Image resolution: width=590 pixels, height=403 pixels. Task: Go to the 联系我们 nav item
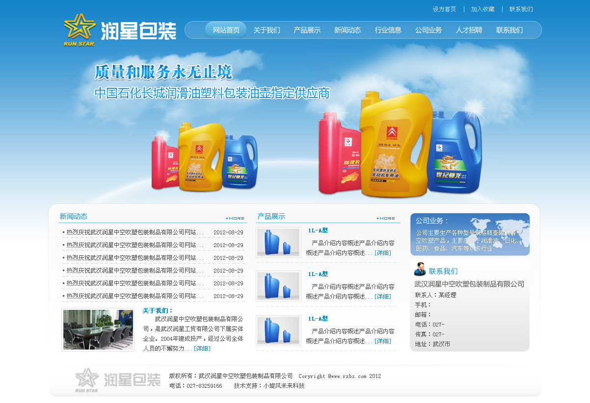(x=510, y=30)
